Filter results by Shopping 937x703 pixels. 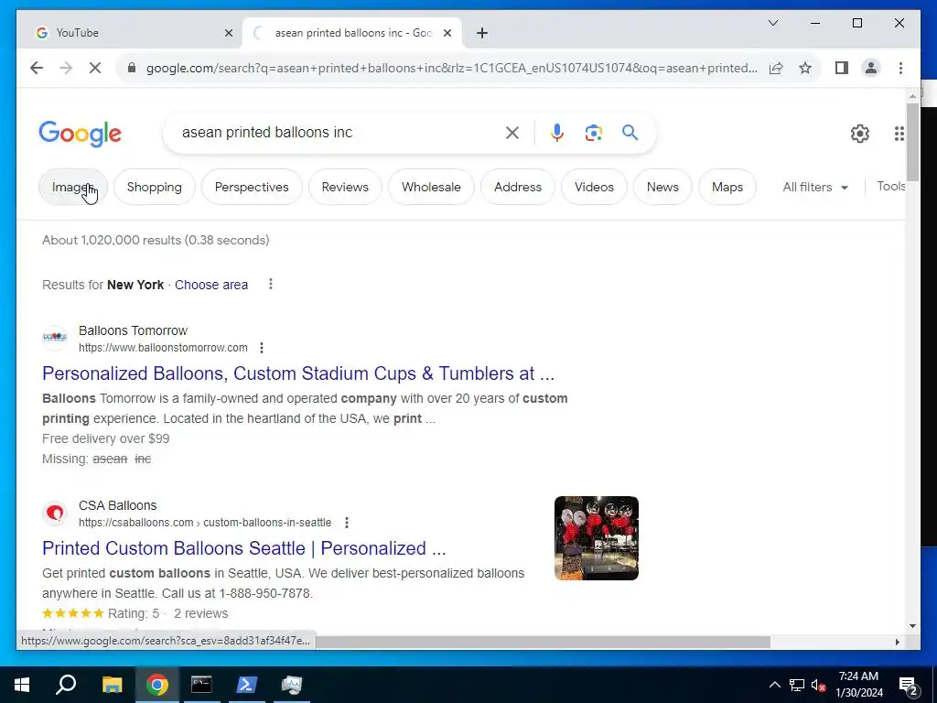tap(154, 187)
